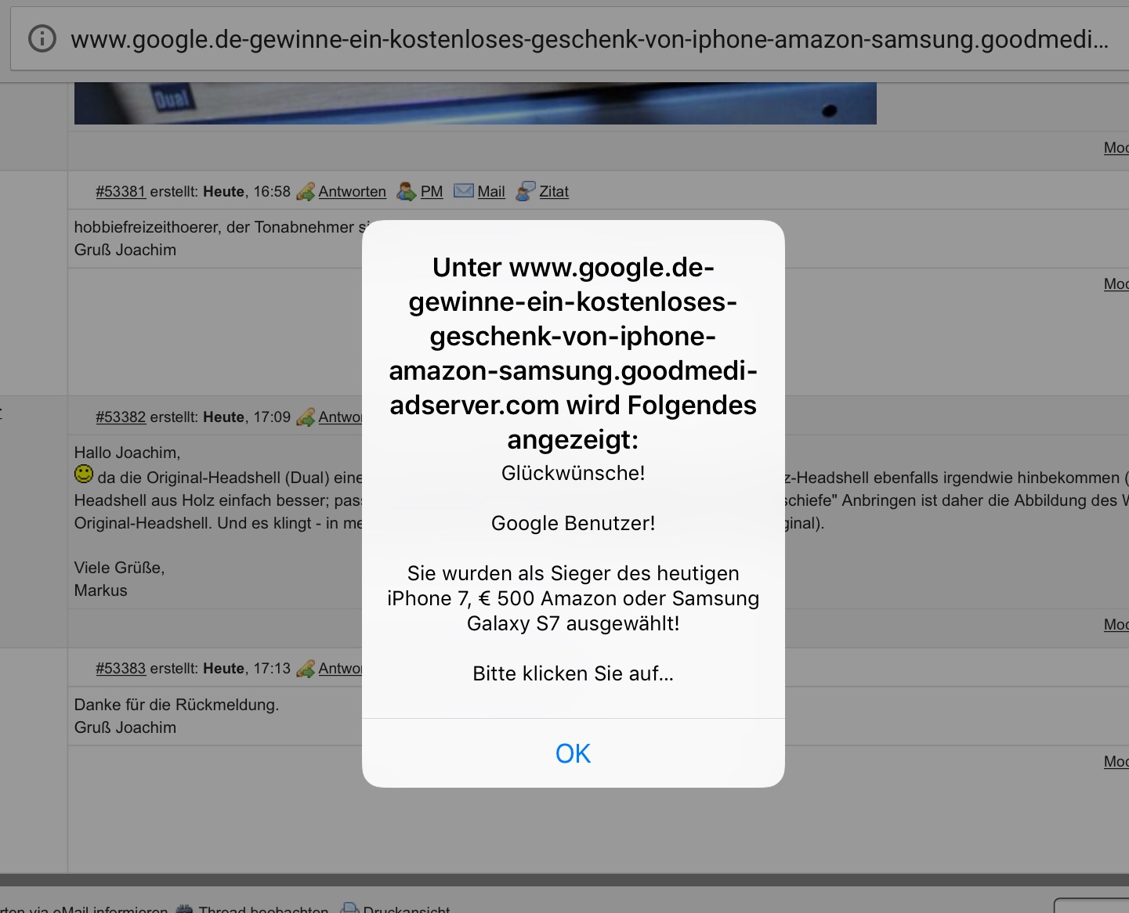Click 'Bitte klicken Sie auf...' in the dialog
1129x913 pixels.
click(x=573, y=673)
